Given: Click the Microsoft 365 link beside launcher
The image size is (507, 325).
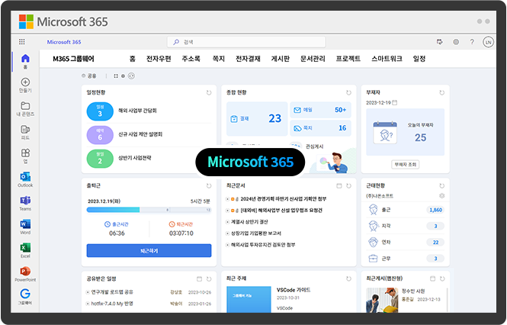Looking at the screenshot, I should 64,42.
